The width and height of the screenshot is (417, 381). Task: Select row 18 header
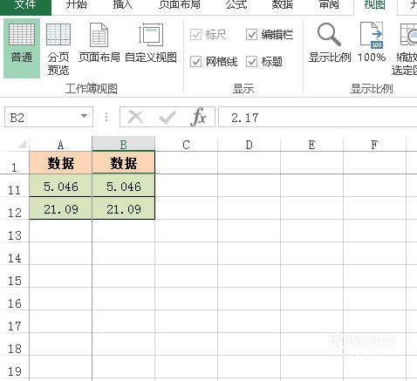click(x=15, y=344)
